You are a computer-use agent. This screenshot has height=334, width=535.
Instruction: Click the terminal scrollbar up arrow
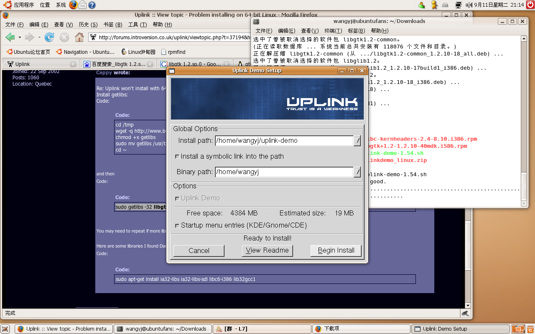tap(524, 39)
